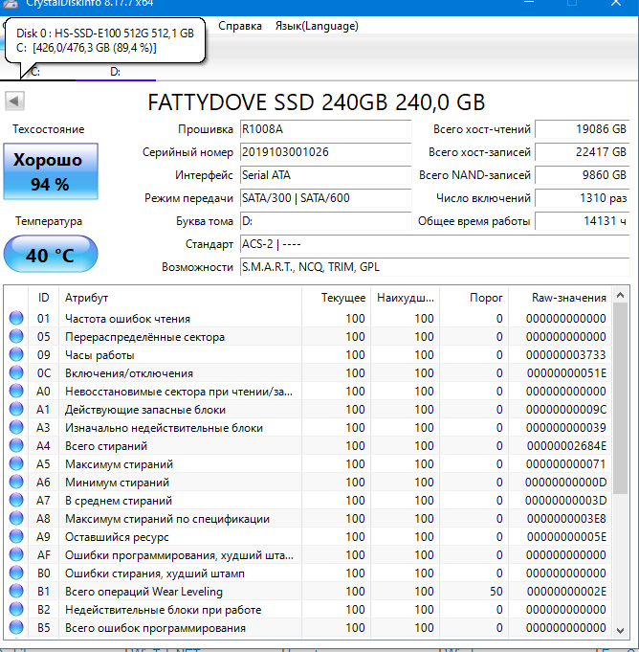Click the previous disk arrow button

[15, 101]
